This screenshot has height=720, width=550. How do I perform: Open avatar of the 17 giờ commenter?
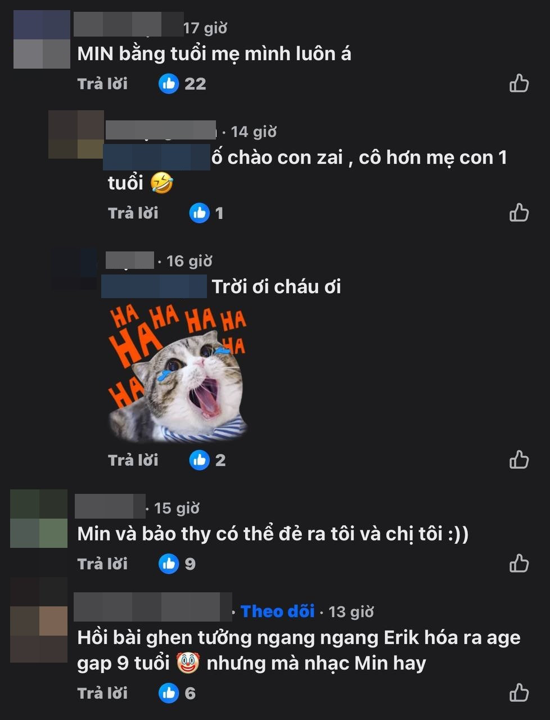coord(42,39)
